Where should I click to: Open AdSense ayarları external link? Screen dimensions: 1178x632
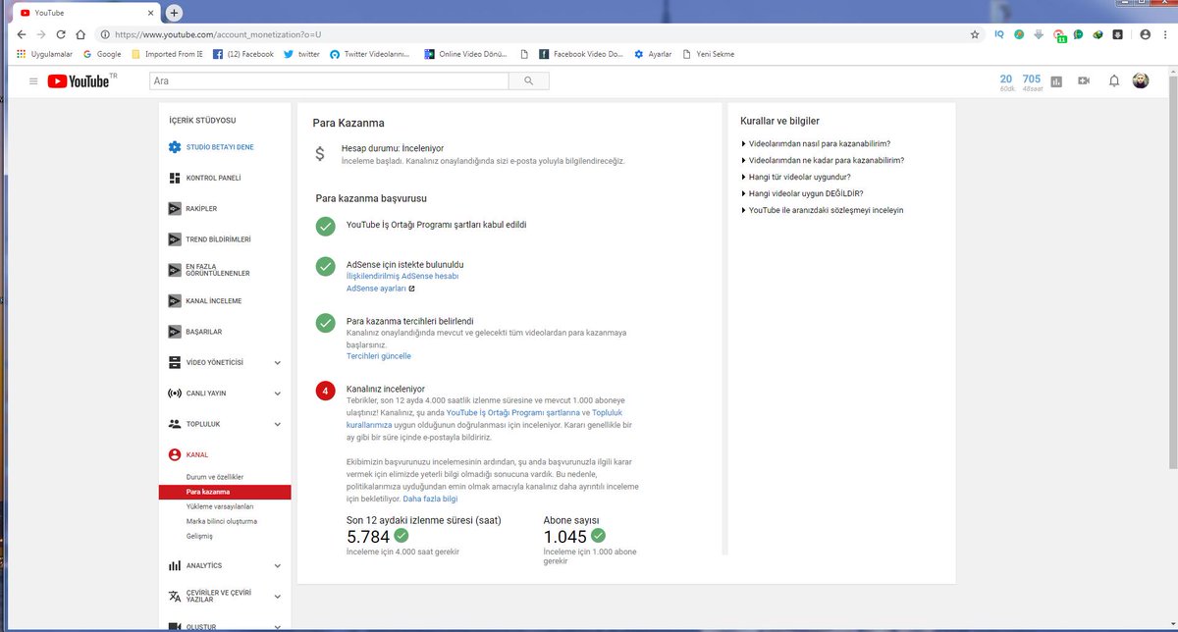381,289
